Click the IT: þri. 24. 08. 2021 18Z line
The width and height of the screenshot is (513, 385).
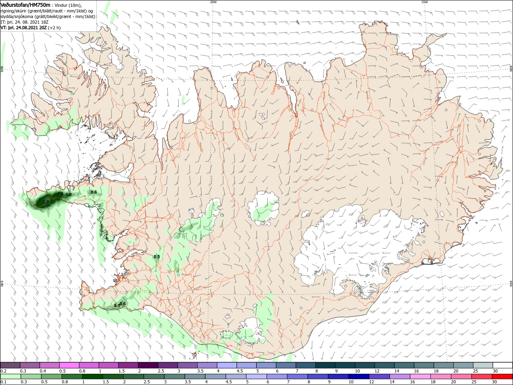coord(24,22)
